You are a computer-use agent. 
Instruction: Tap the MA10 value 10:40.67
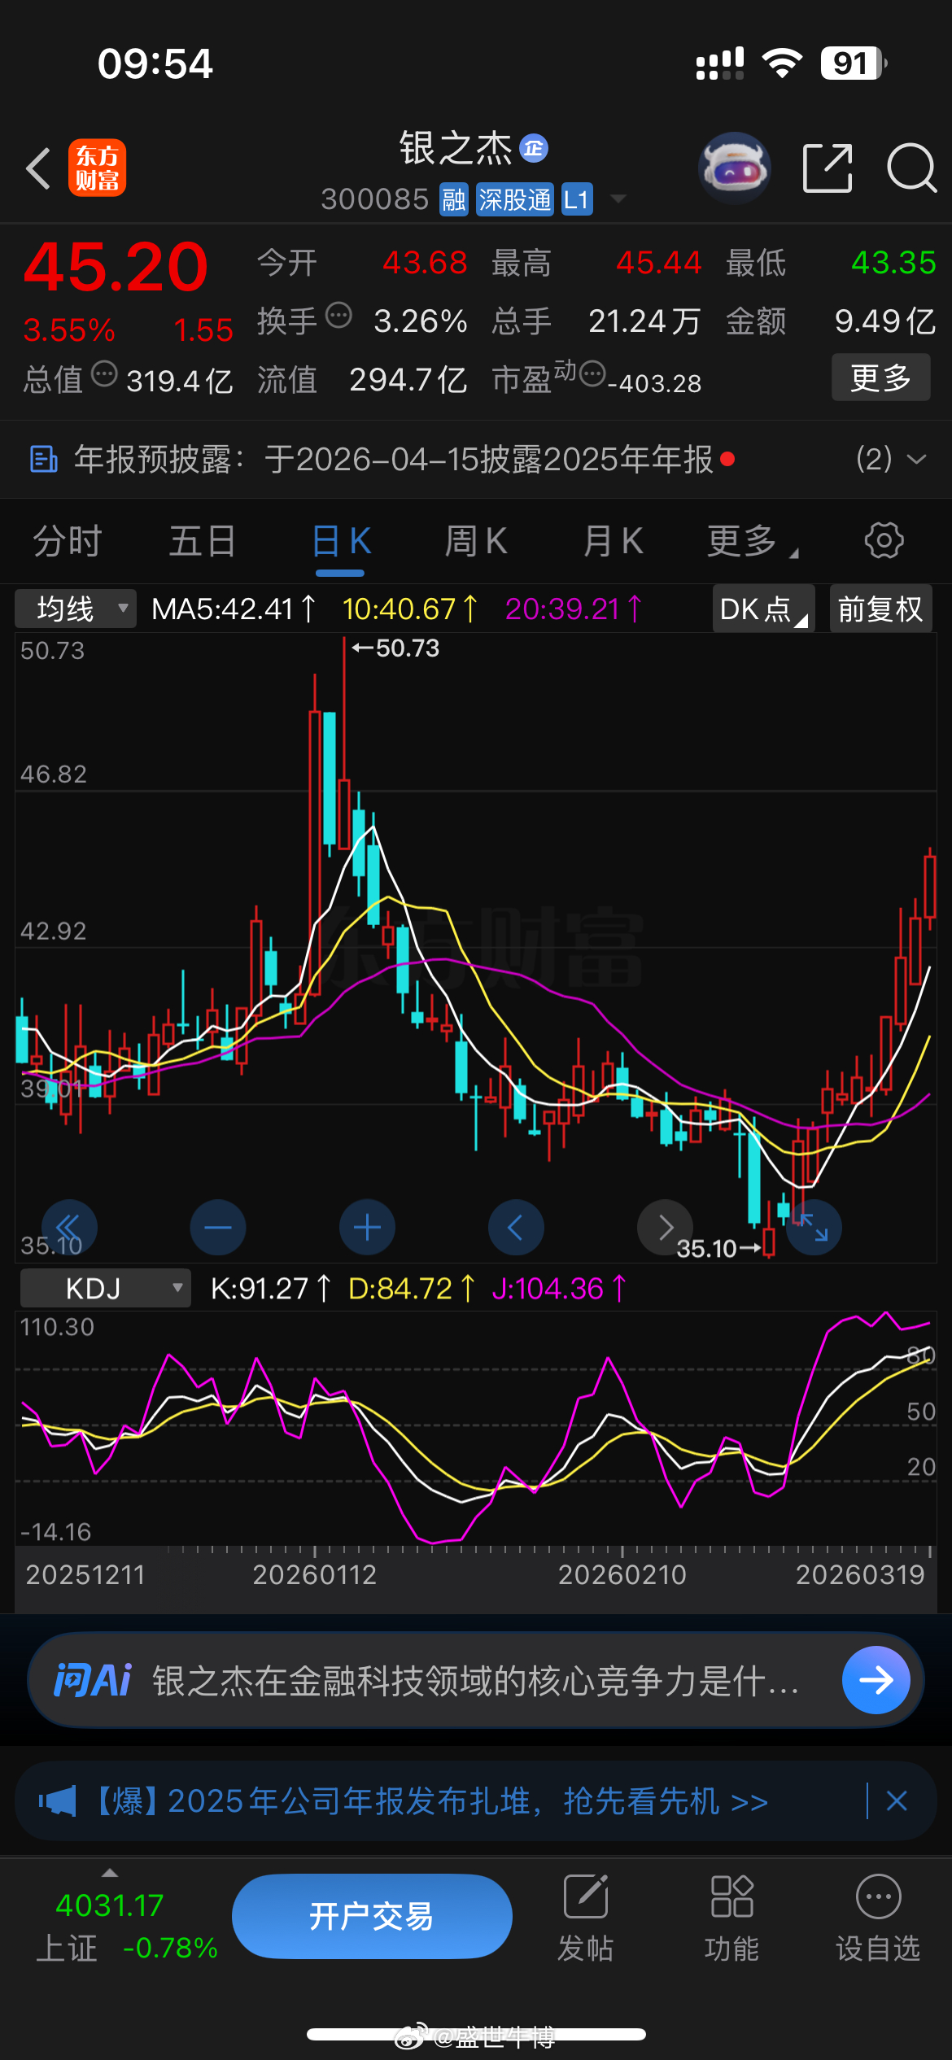[411, 609]
